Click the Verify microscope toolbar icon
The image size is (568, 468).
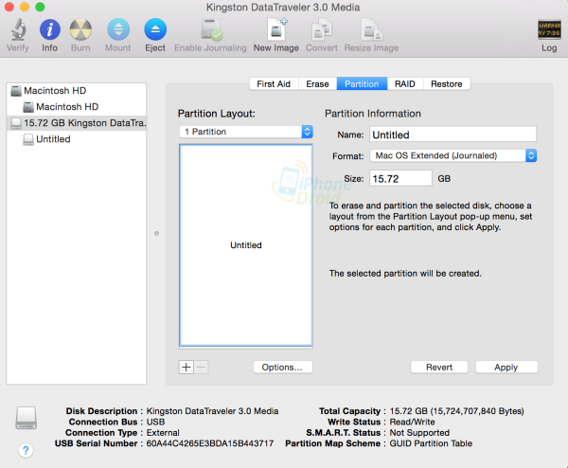tap(18, 29)
